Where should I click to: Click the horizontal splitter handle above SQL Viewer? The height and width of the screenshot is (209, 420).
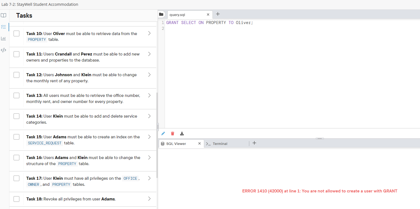[320, 138]
